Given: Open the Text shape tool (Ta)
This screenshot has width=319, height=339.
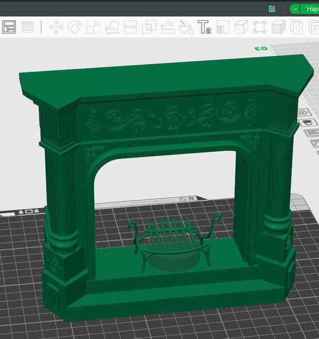Looking at the screenshot, I should pyautogui.click(x=204, y=27).
